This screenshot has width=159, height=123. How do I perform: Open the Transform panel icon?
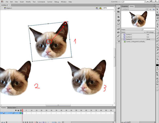point(118,24)
